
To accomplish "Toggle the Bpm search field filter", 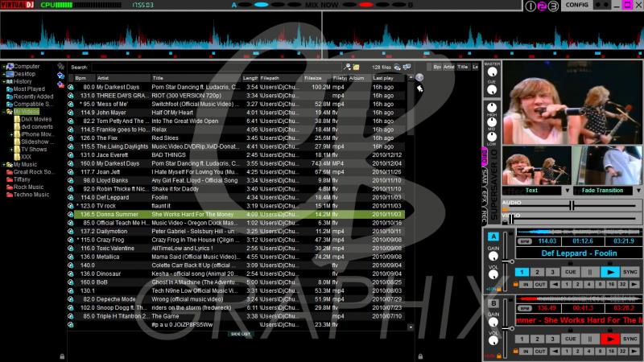I will [x=436, y=67].
